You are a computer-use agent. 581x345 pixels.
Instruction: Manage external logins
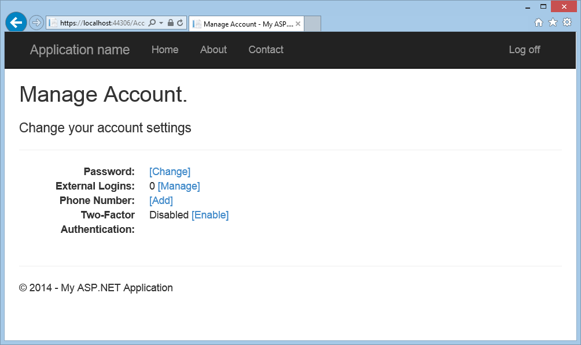(x=179, y=186)
